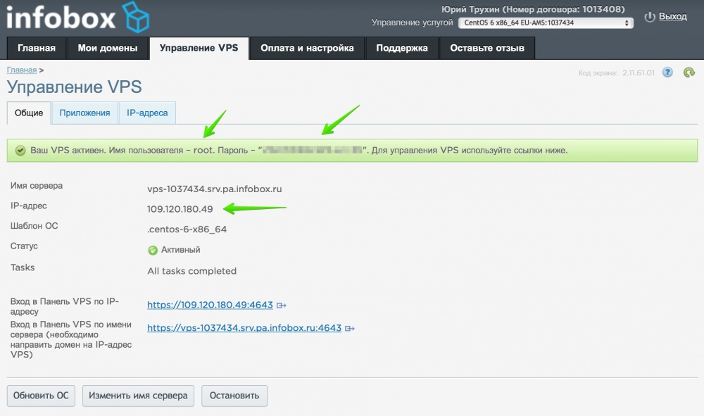Click the Юрий Трухин account name text
704x416 pixels.
469,9
